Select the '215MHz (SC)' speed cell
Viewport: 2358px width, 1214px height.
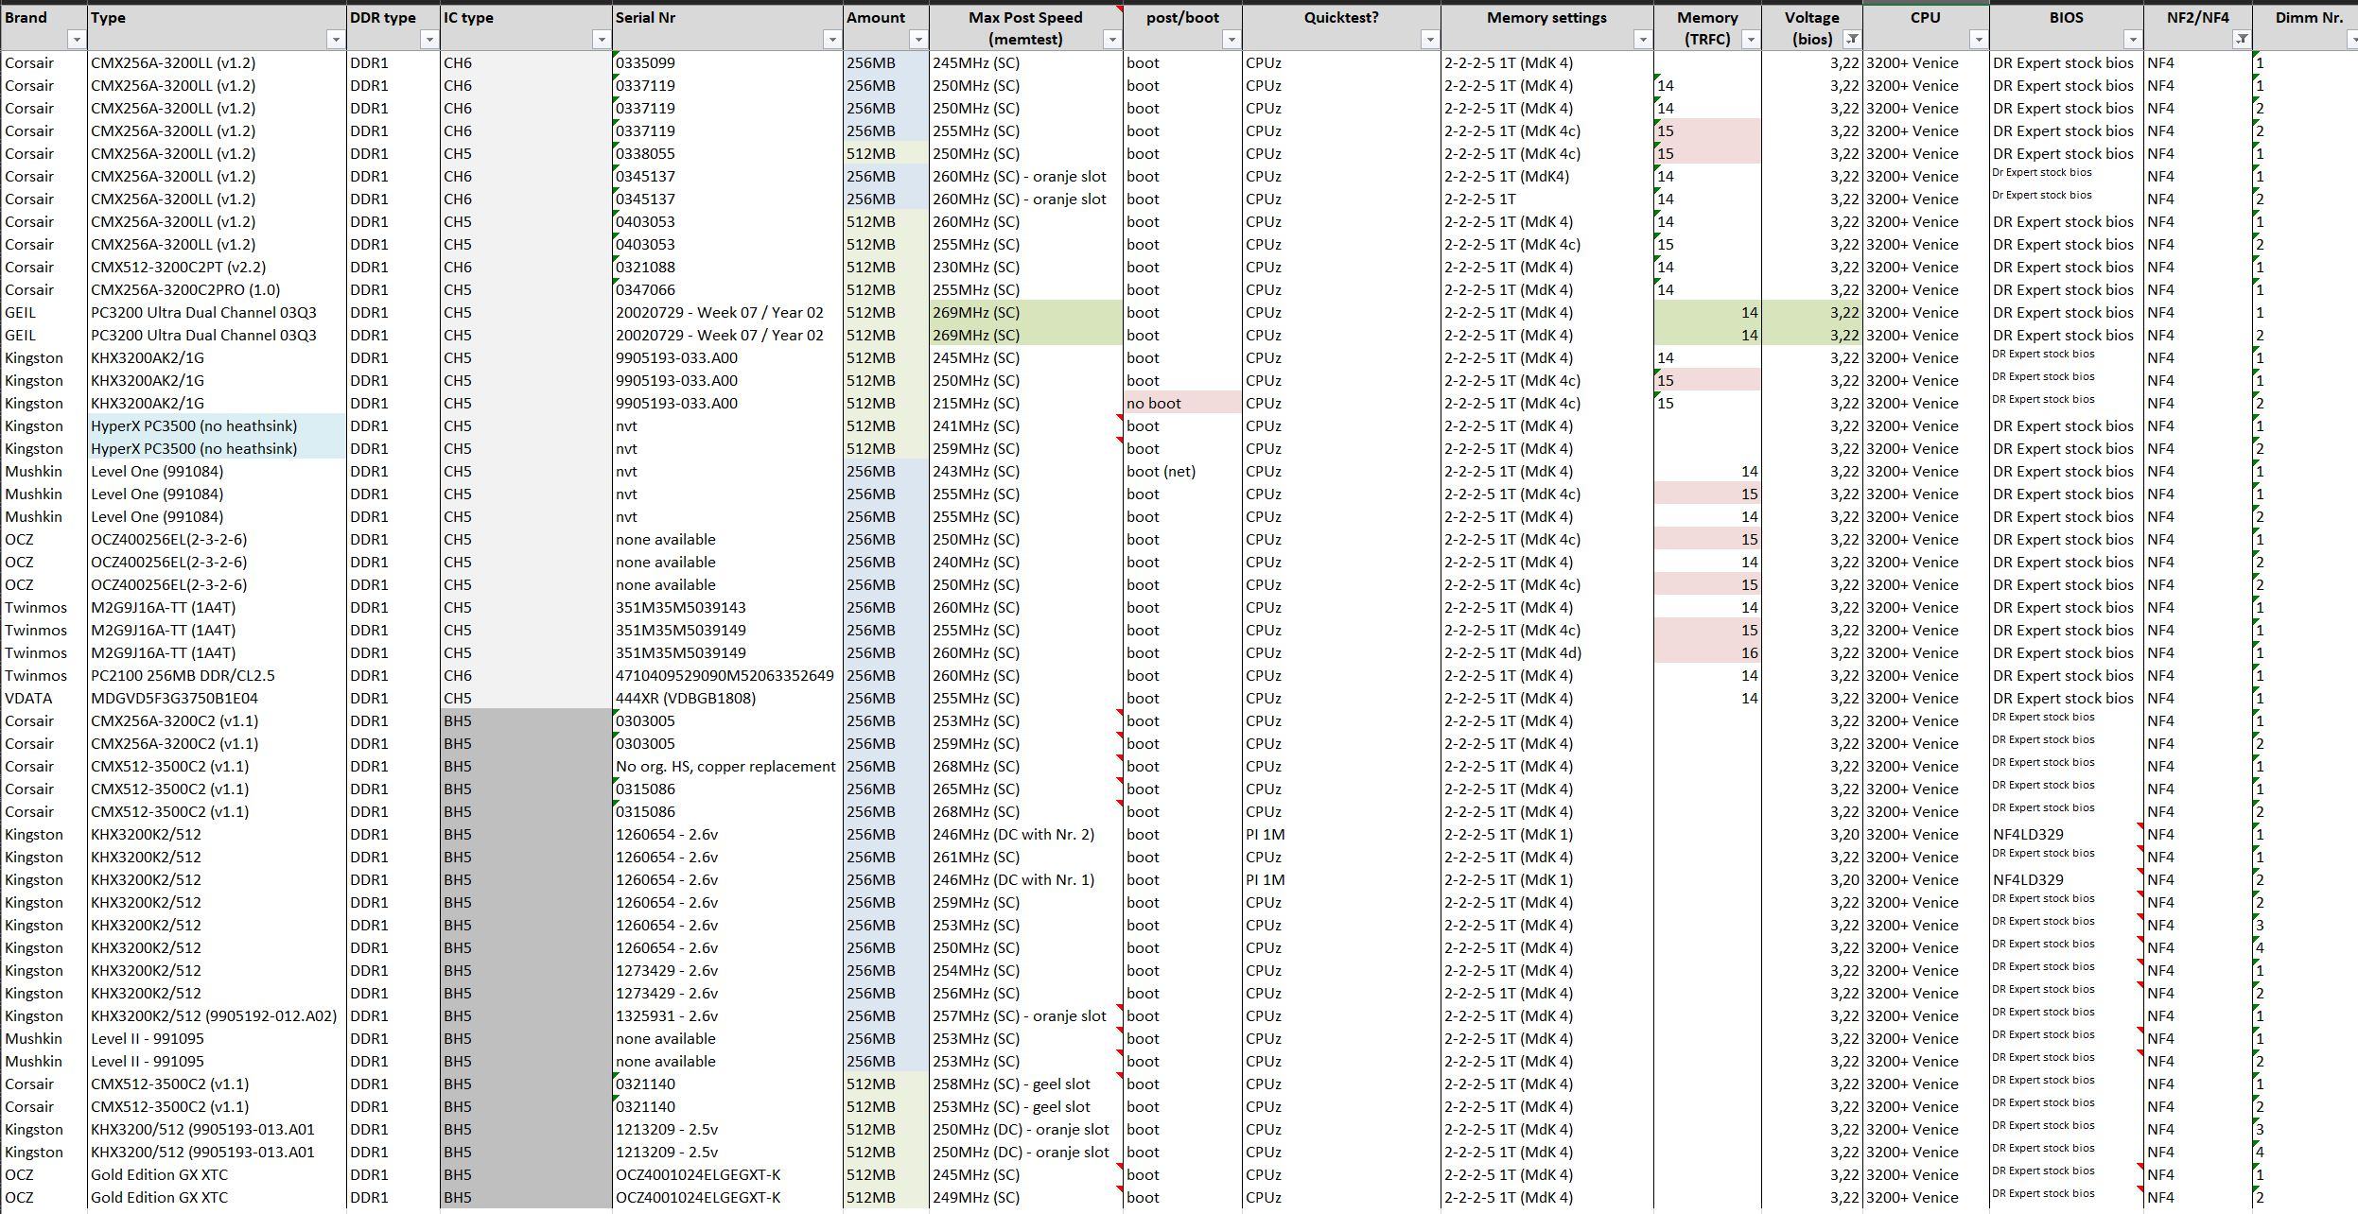tap(1026, 403)
